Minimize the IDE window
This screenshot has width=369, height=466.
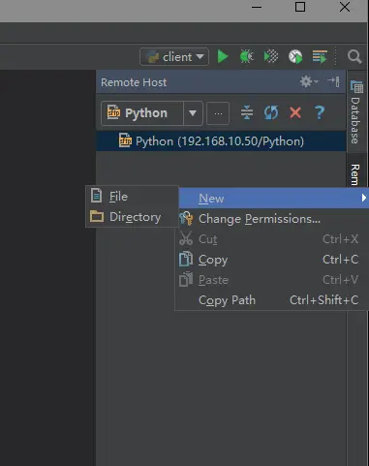[257, 7]
